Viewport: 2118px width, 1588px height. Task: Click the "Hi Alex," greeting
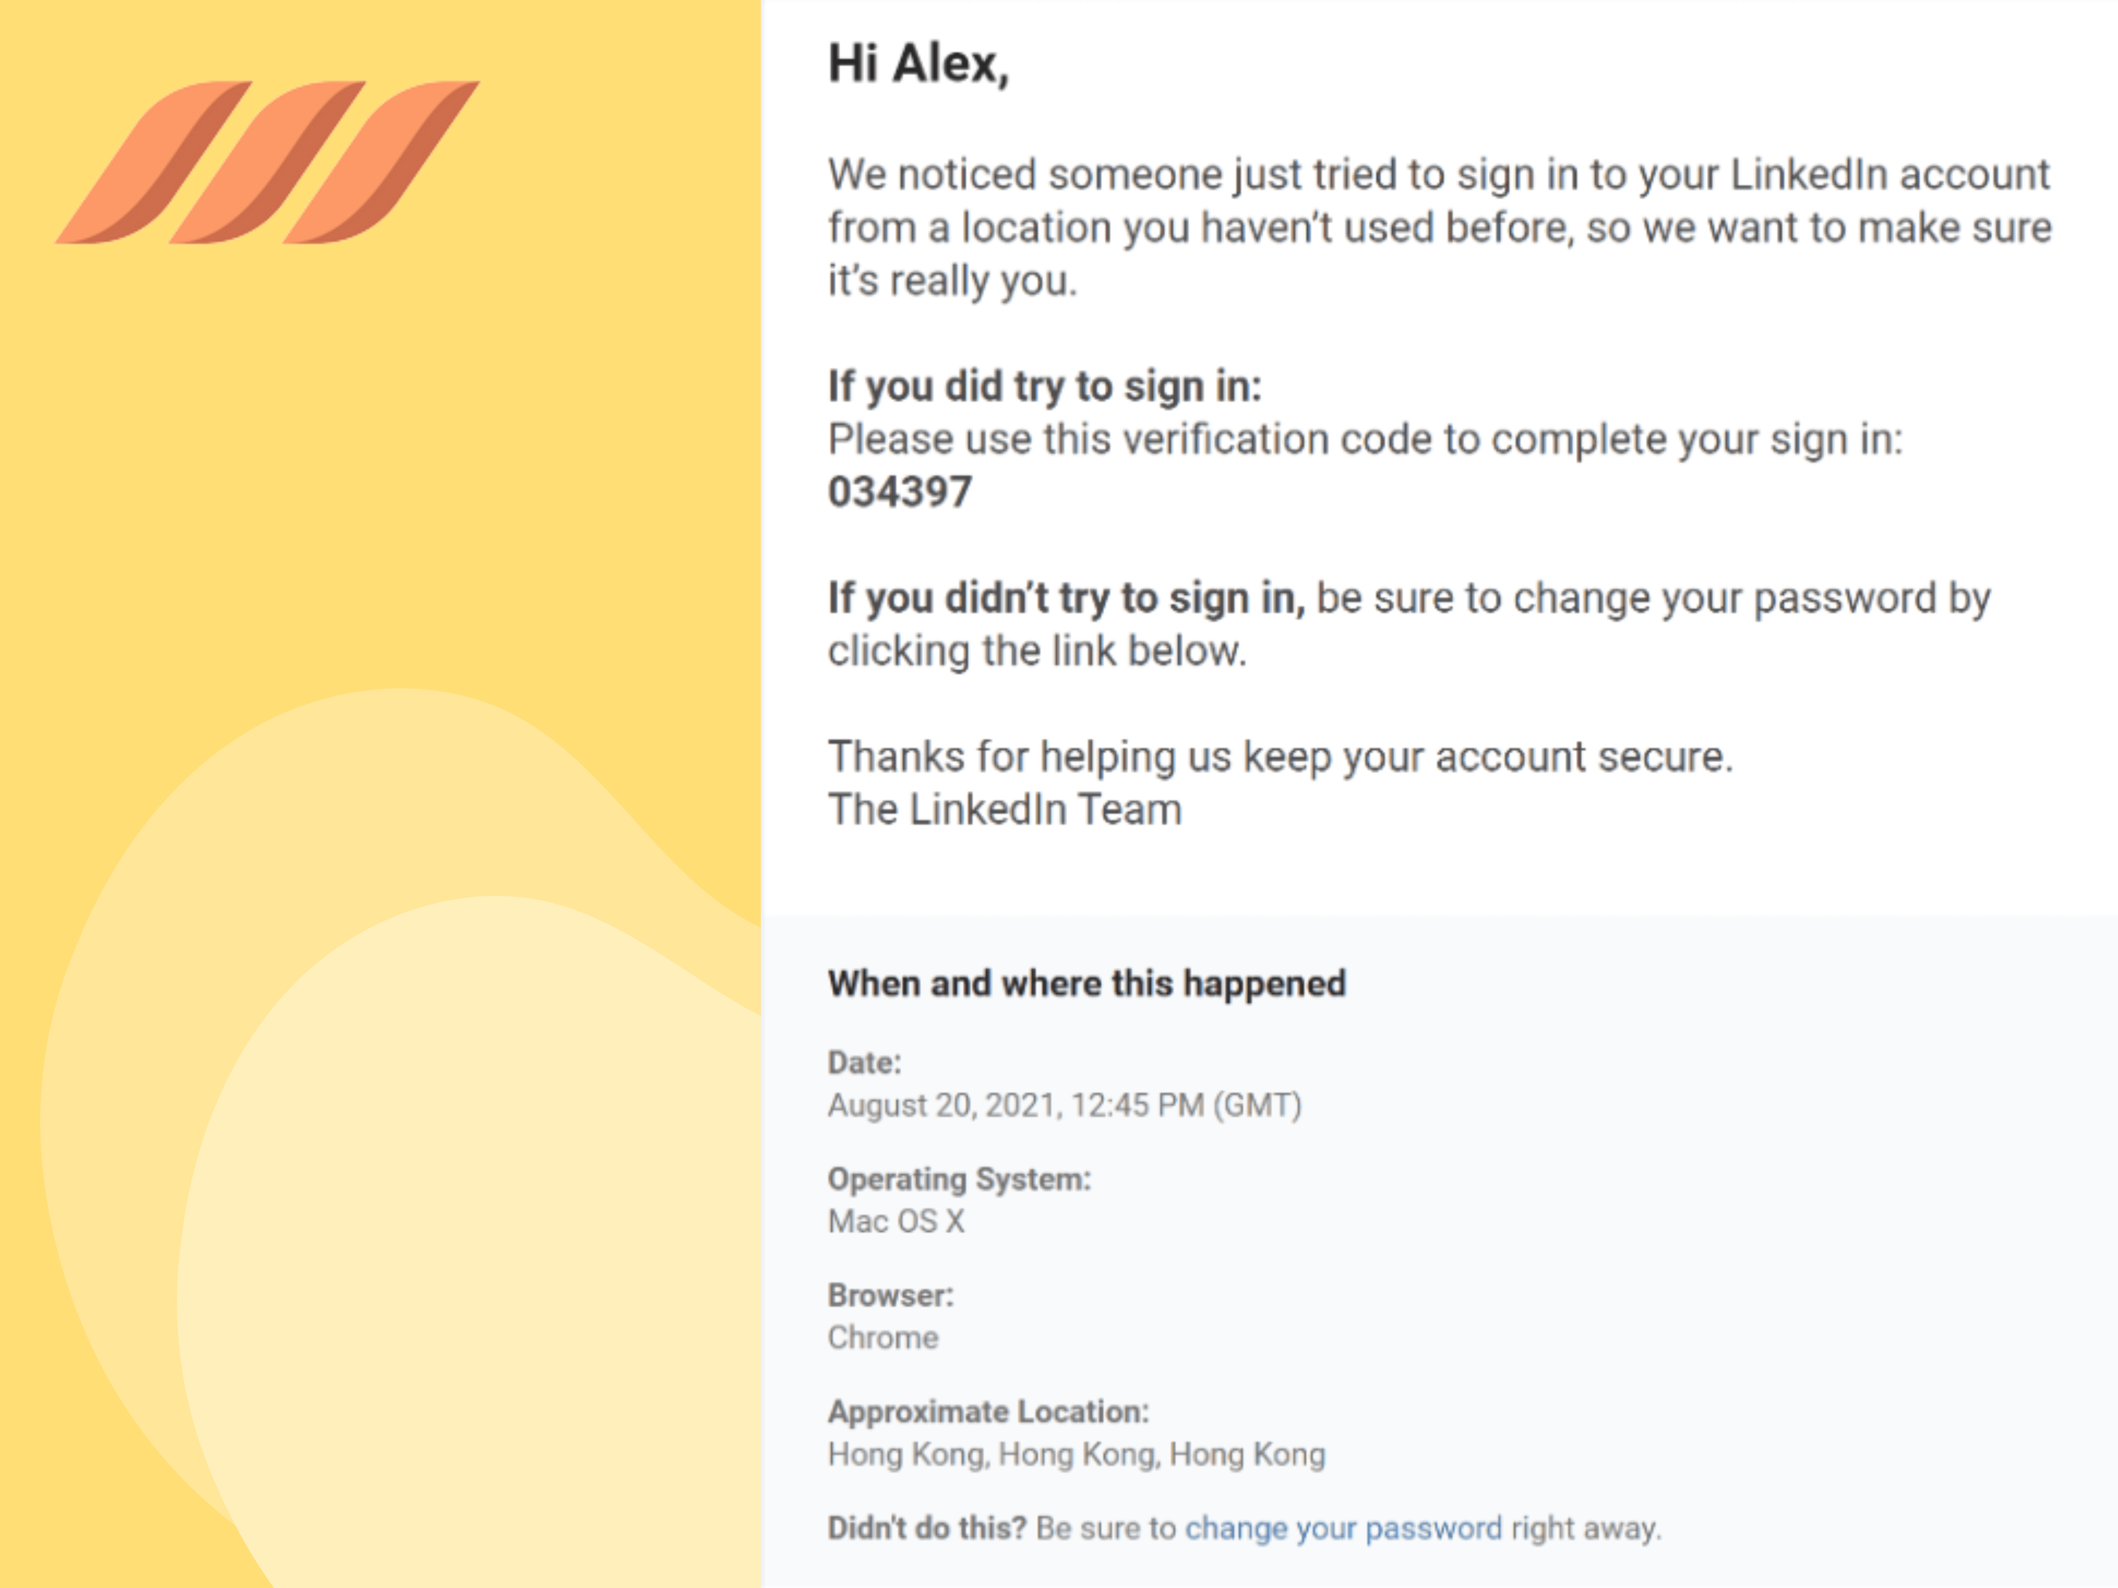918,65
